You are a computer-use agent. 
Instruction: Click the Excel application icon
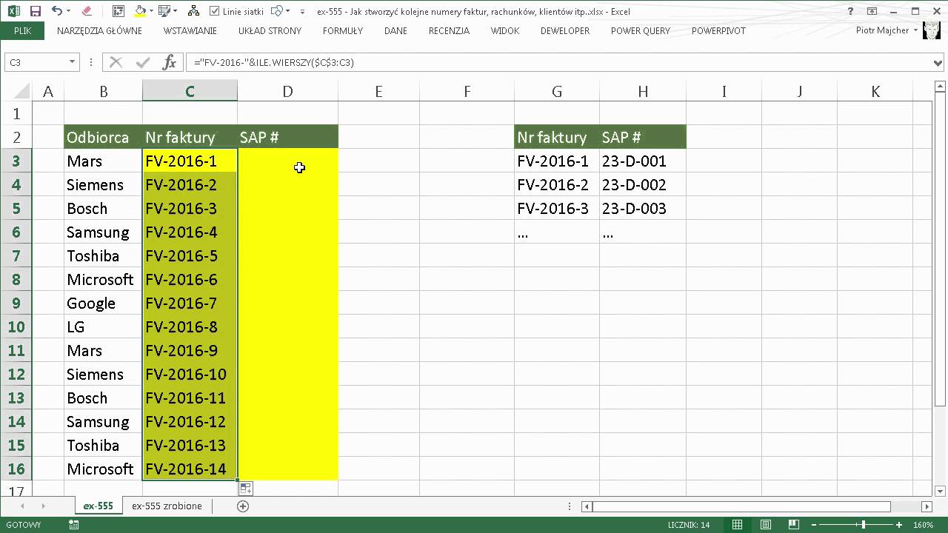tap(13, 11)
